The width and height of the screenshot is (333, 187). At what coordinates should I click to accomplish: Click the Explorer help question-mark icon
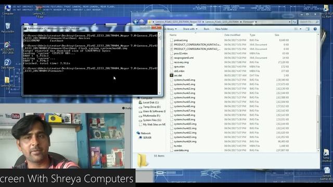(x=315, y=29)
